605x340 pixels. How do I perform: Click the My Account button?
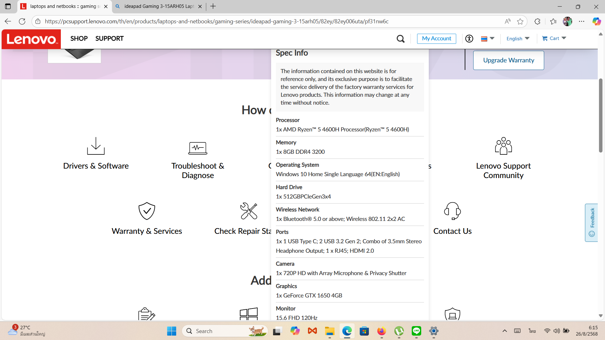coord(436,38)
